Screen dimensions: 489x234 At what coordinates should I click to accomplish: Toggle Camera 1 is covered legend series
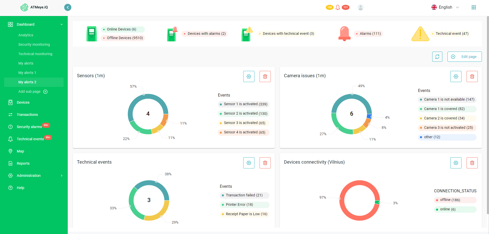coord(444,109)
